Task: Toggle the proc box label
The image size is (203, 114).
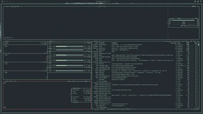Action: click(96, 41)
